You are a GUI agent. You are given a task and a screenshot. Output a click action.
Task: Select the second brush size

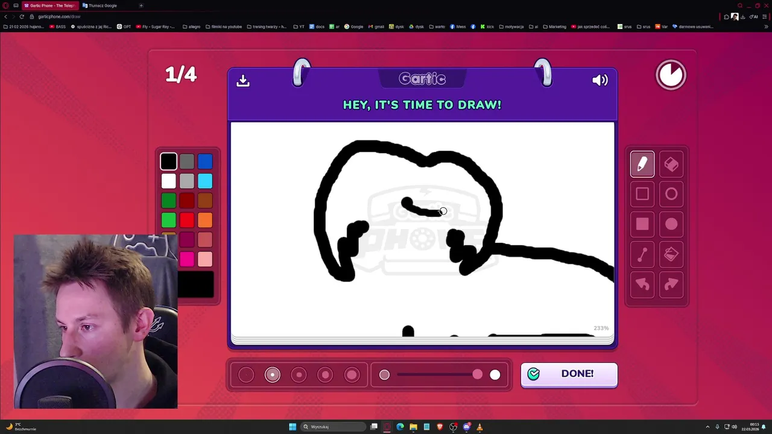point(273,375)
